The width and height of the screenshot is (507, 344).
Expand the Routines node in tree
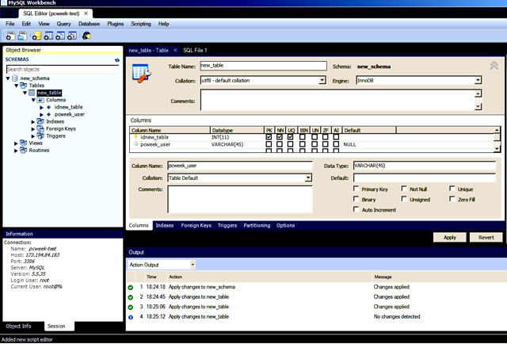coord(16,151)
